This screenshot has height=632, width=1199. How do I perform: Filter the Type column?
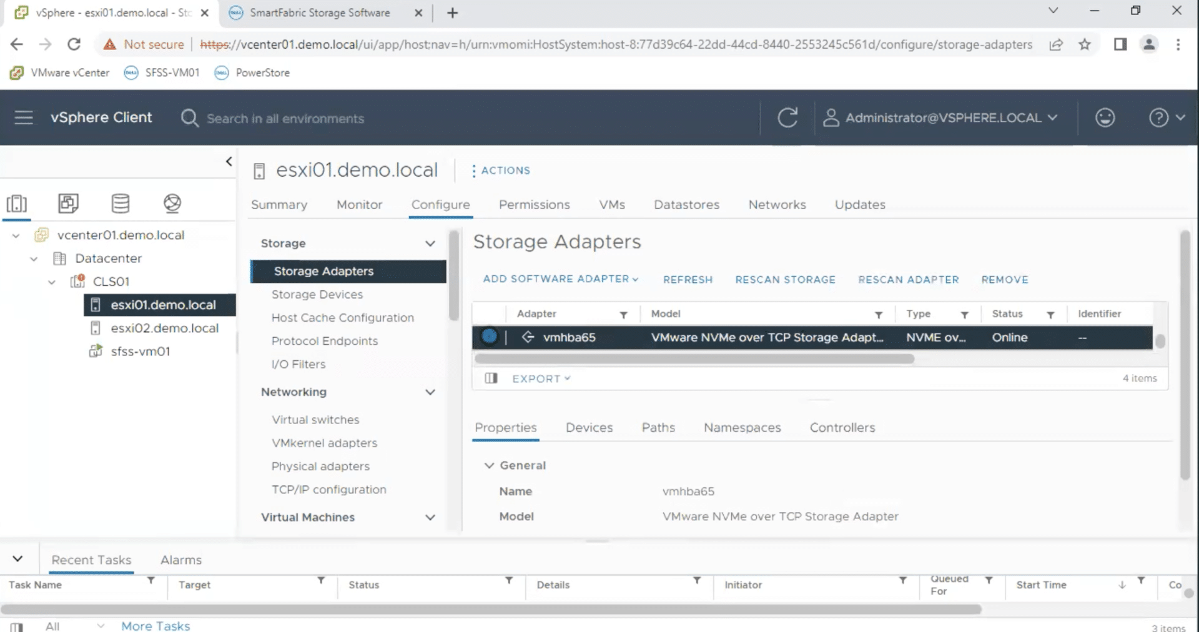coord(964,315)
